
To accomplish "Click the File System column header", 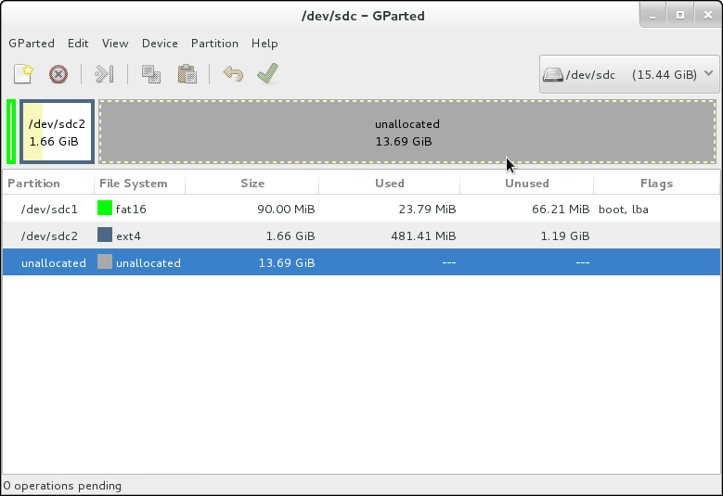I will click(x=140, y=184).
